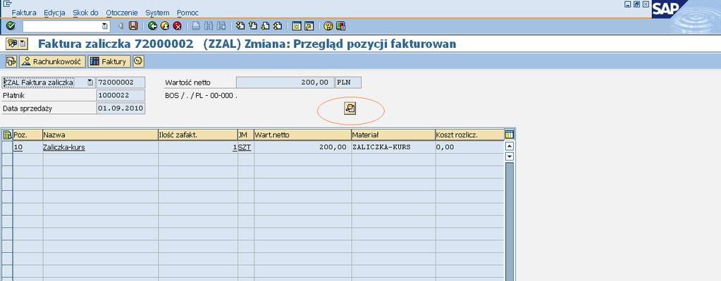Go to previous page icon
721x281 pixels.
252,26
